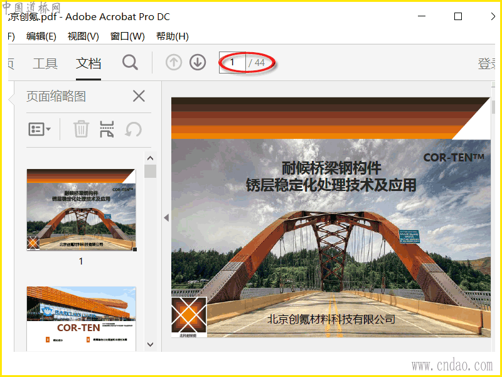Open the 窗口(W) menu
This screenshot has height=377, width=502.
tap(127, 36)
